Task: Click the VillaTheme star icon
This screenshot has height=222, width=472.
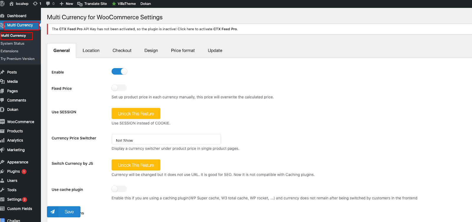Action: (114, 4)
